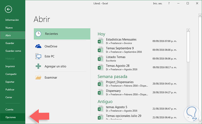Viewport: 202px width, 124px height.
Task: Click Excel icon of Listado Temas
Action: click(x=100, y=59)
